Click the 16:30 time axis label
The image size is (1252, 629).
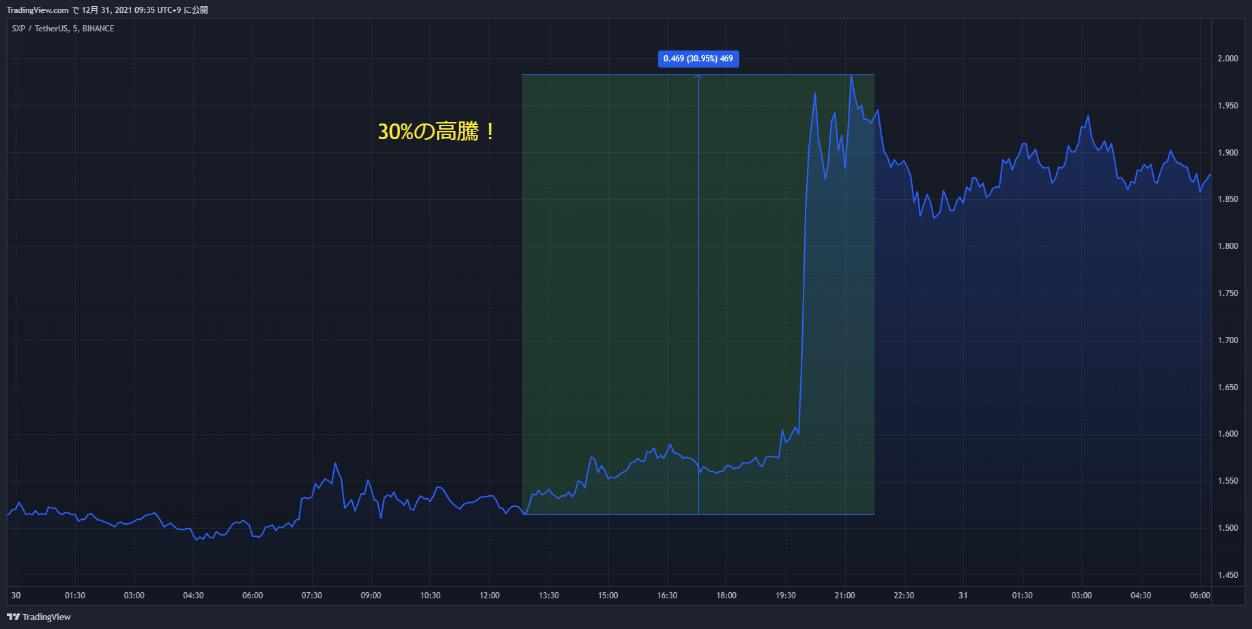[667, 596]
